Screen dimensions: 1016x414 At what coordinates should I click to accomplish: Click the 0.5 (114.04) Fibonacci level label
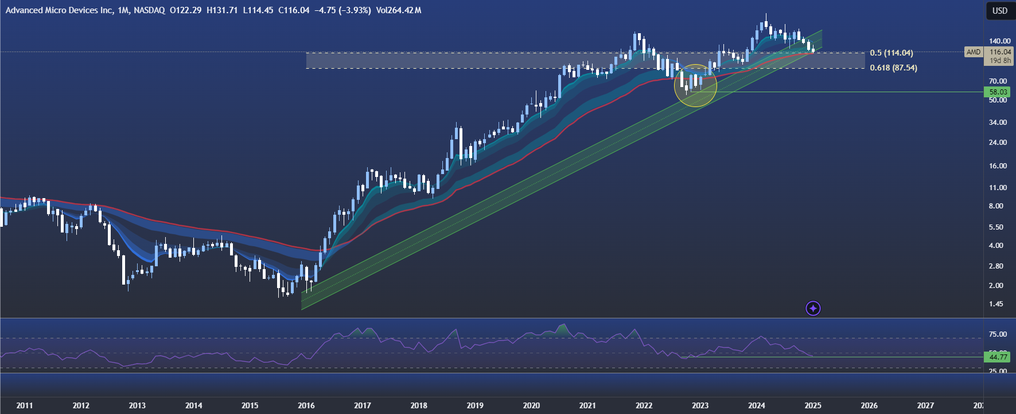click(891, 53)
